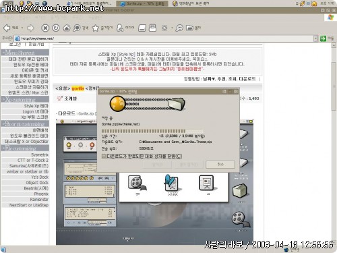The image size is (337, 253).
Task: Open the 'Sysmetrix' sidebar link
Action: tap(40, 154)
